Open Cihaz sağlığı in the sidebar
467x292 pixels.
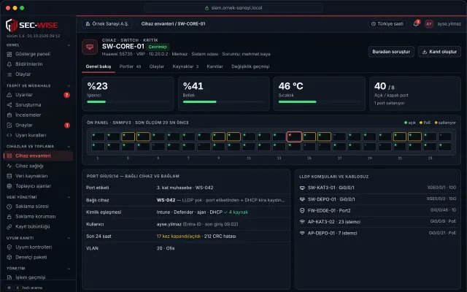(38, 166)
